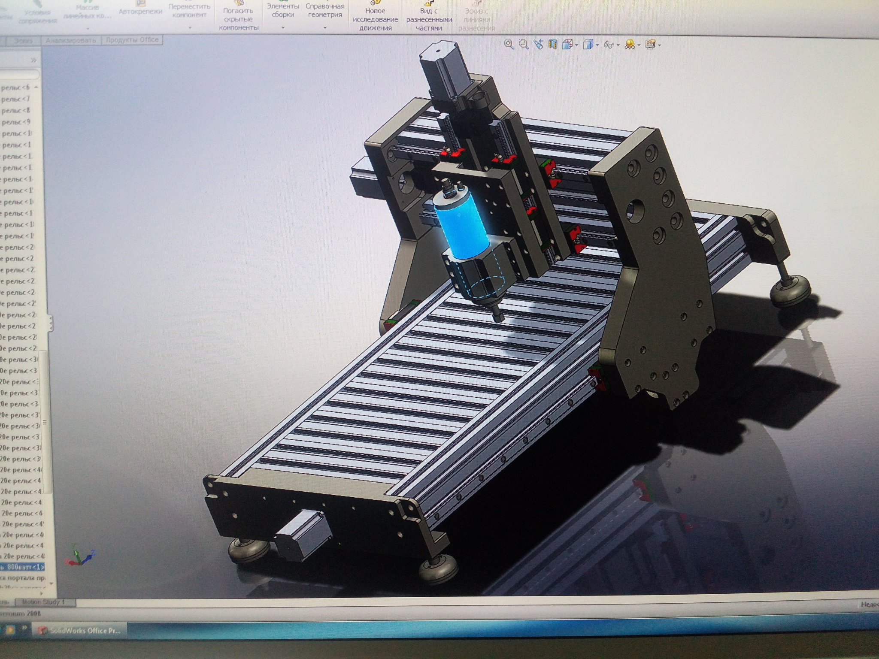The image size is (879, 659).
Task: Click SolidWorks Office taskbar button
Action: pos(80,630)
